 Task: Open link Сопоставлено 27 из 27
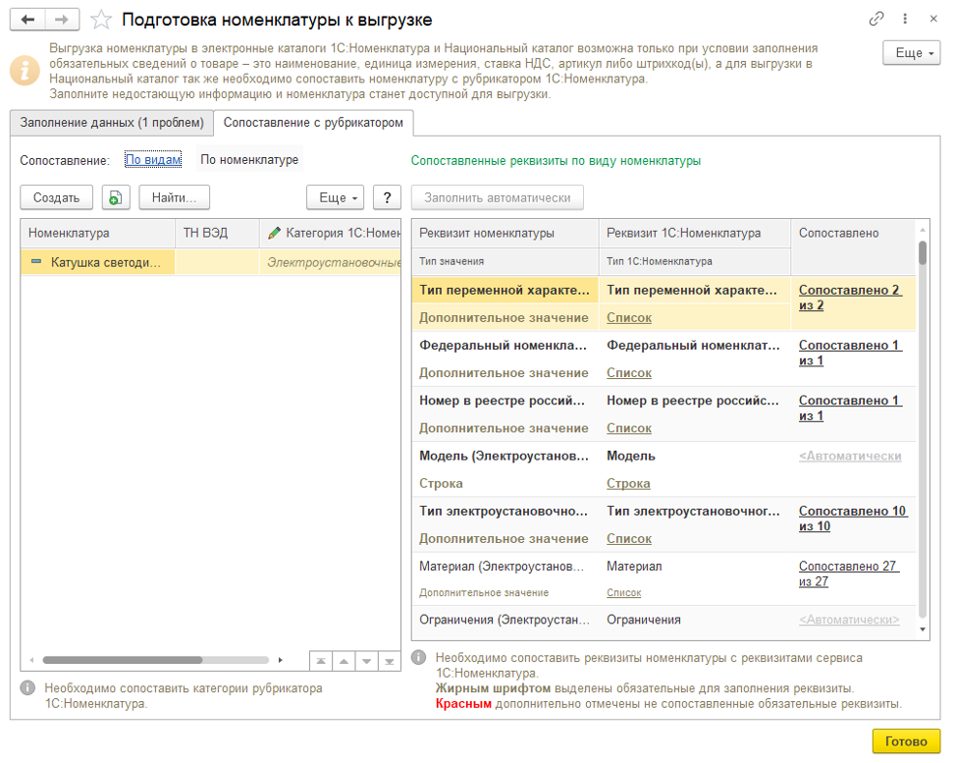click(849, 573)
